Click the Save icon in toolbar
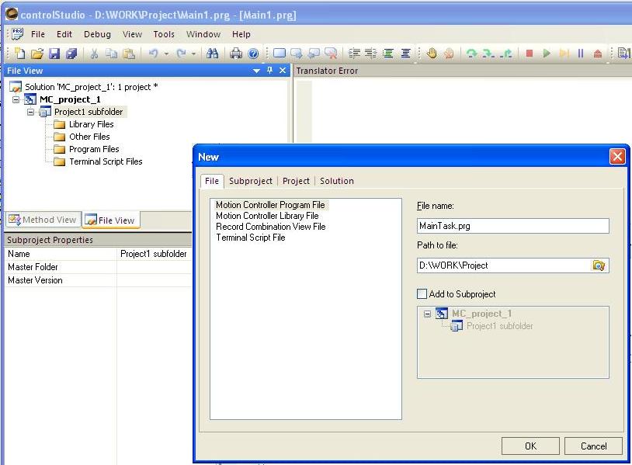Viewport: 632px width, 465px height. click(x=54, y=54)
